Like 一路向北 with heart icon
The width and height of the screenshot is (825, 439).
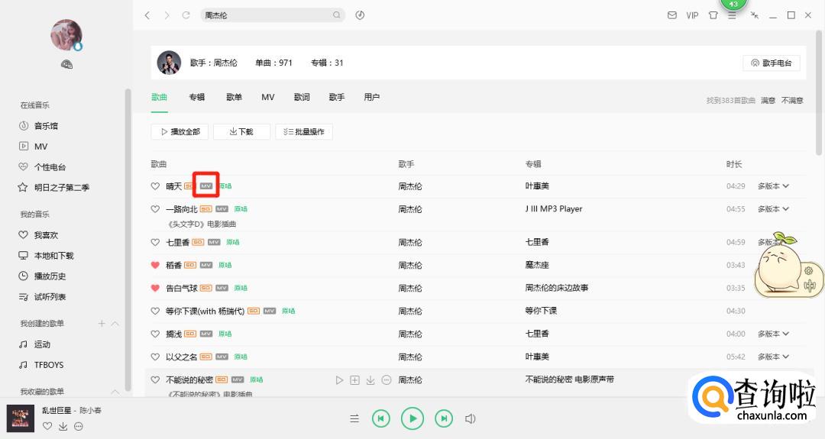click(155, 208)
